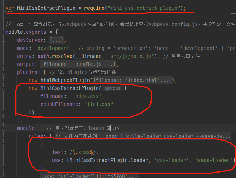236x178 pixels.
Task: Click the 'index.css' filename value
Action: pyautogui.click(x=86, y=96)
